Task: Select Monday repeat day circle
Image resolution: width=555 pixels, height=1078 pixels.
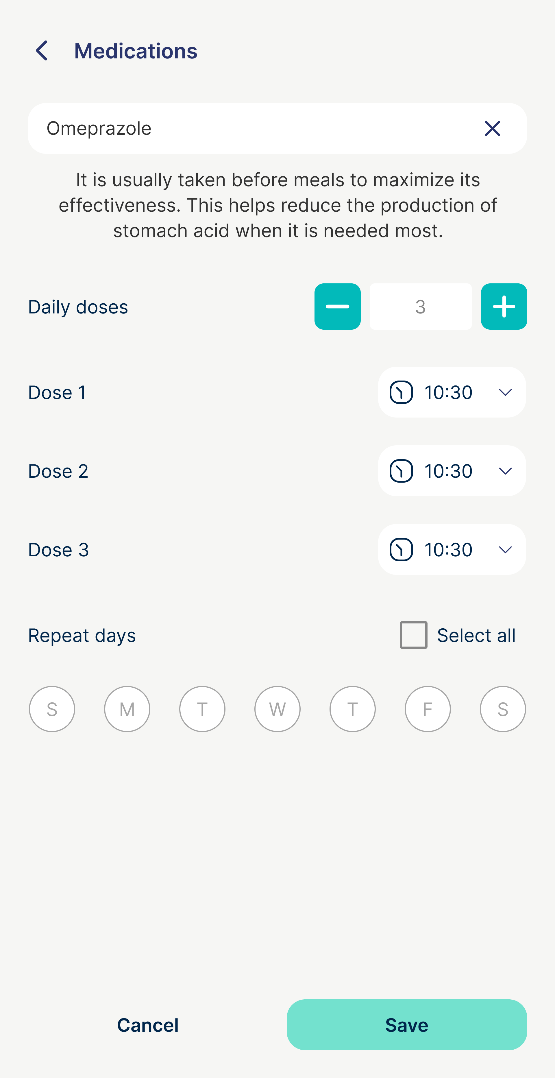Action: pos(127,708)
